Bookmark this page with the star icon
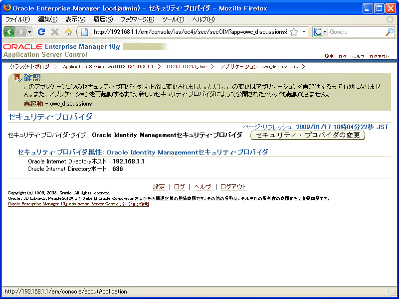The height and width of the screenshot is (299, 399). click(x=294, y=32)
